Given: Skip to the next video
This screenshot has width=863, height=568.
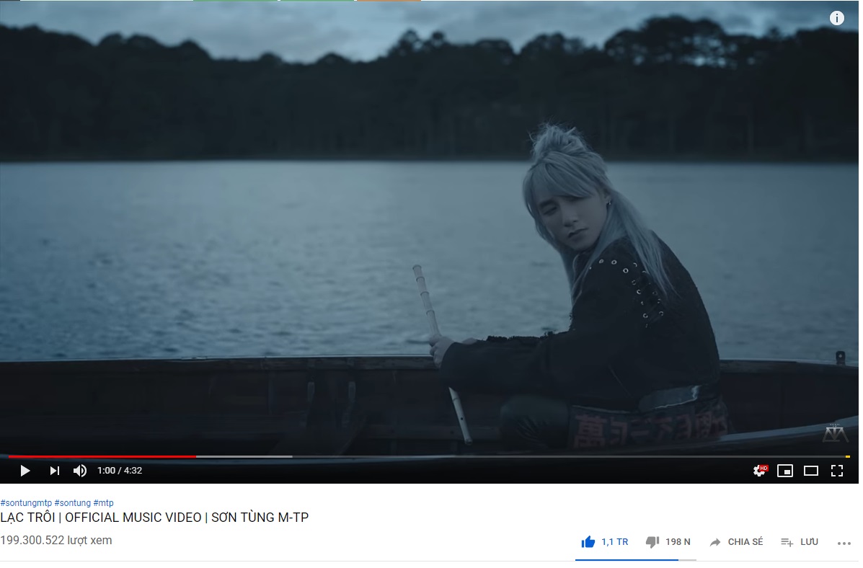Looking at the screenshot, I should pyautogui.click(x=55, y=471).
